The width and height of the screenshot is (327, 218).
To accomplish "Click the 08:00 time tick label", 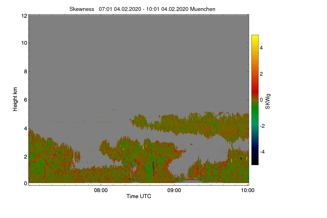I will click(x=101, y=190).
